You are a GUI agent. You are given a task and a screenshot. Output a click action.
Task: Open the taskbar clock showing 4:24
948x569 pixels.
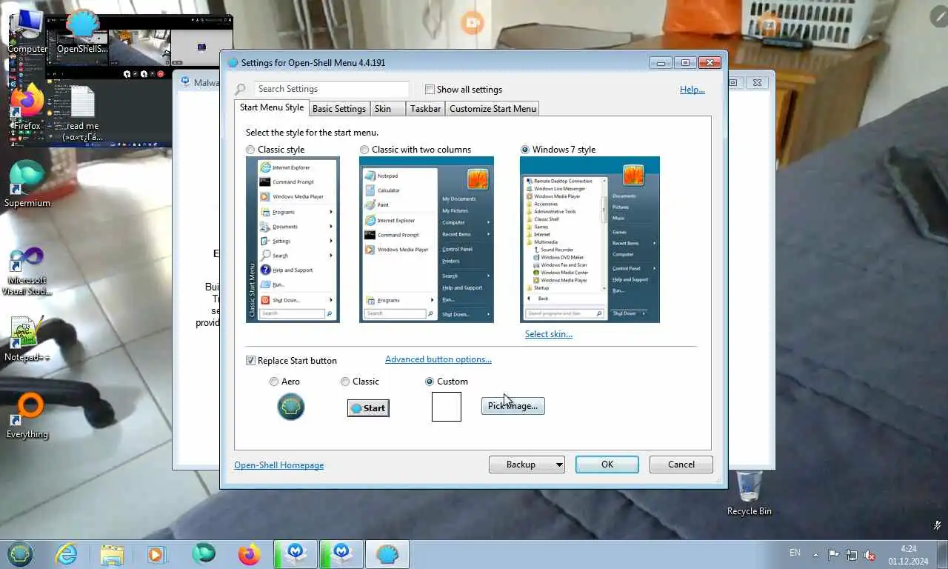pyautogui.click(x=909, y=554)
